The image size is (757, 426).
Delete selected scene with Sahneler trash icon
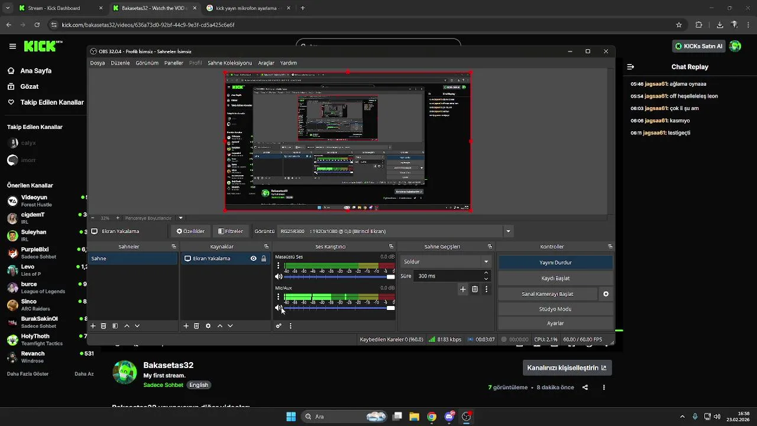103,326
